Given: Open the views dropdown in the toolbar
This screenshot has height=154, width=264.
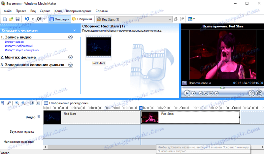Looking at the screenshot, I should [191, 19].
